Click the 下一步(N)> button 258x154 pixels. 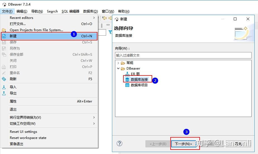pyautogui.click(x=183, y=144)
